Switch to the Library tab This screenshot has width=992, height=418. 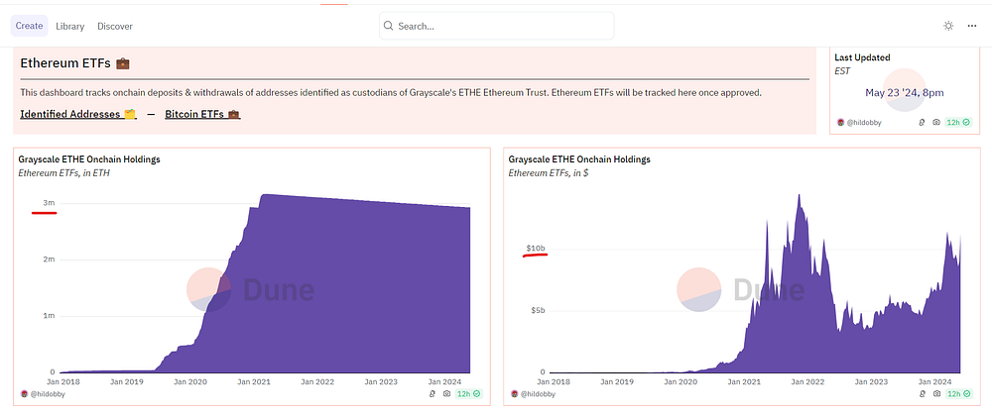69,26
